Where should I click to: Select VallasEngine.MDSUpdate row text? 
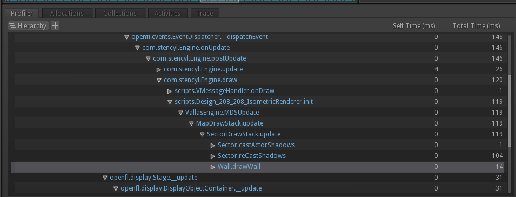coord(222,113)
